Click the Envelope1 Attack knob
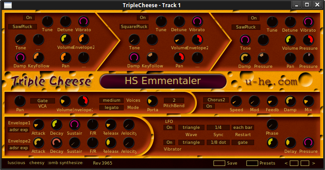The width and height of the screenshot is (325, 170). pyautogui.click(x=38, y=125)
